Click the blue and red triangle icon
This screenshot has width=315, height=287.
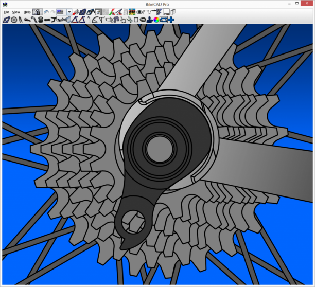point(75,20)
